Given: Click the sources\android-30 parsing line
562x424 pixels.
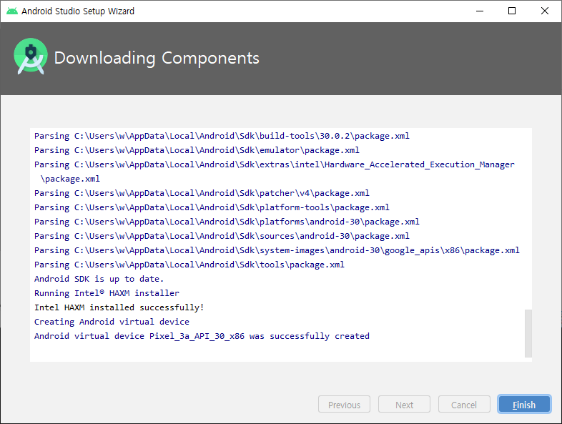Looking at the screenshot, I should tap(222, 236).
